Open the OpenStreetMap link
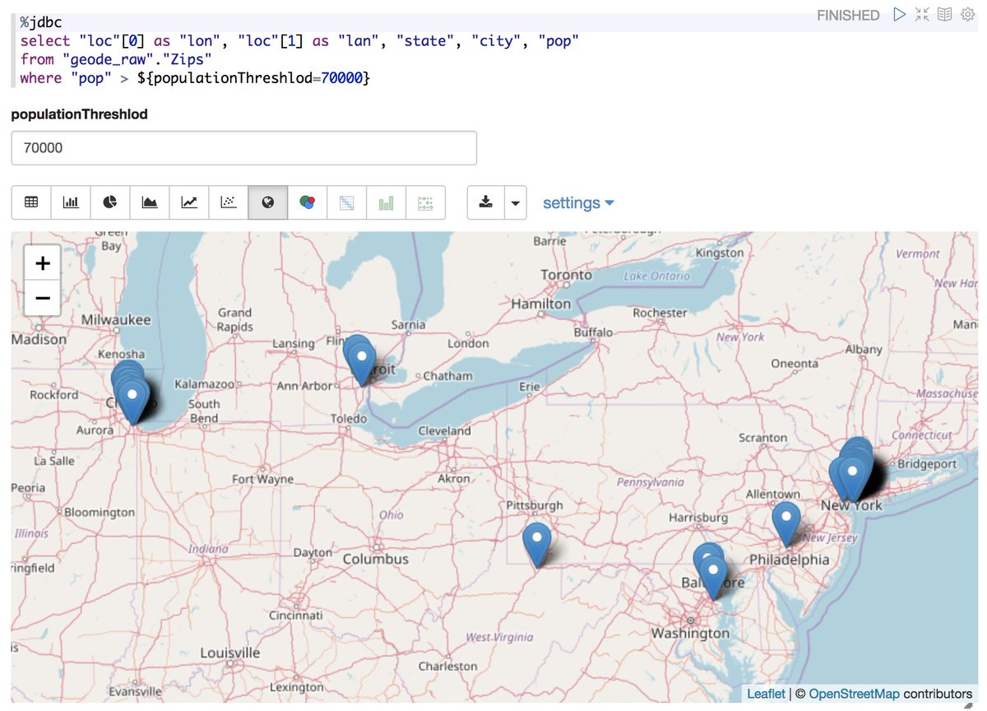This screenshot has height=711, width=987. (854, 694)
